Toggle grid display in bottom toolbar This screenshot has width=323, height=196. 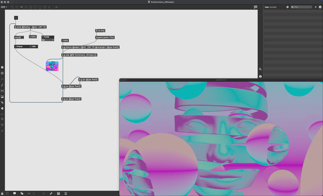[x=34, y=194]
